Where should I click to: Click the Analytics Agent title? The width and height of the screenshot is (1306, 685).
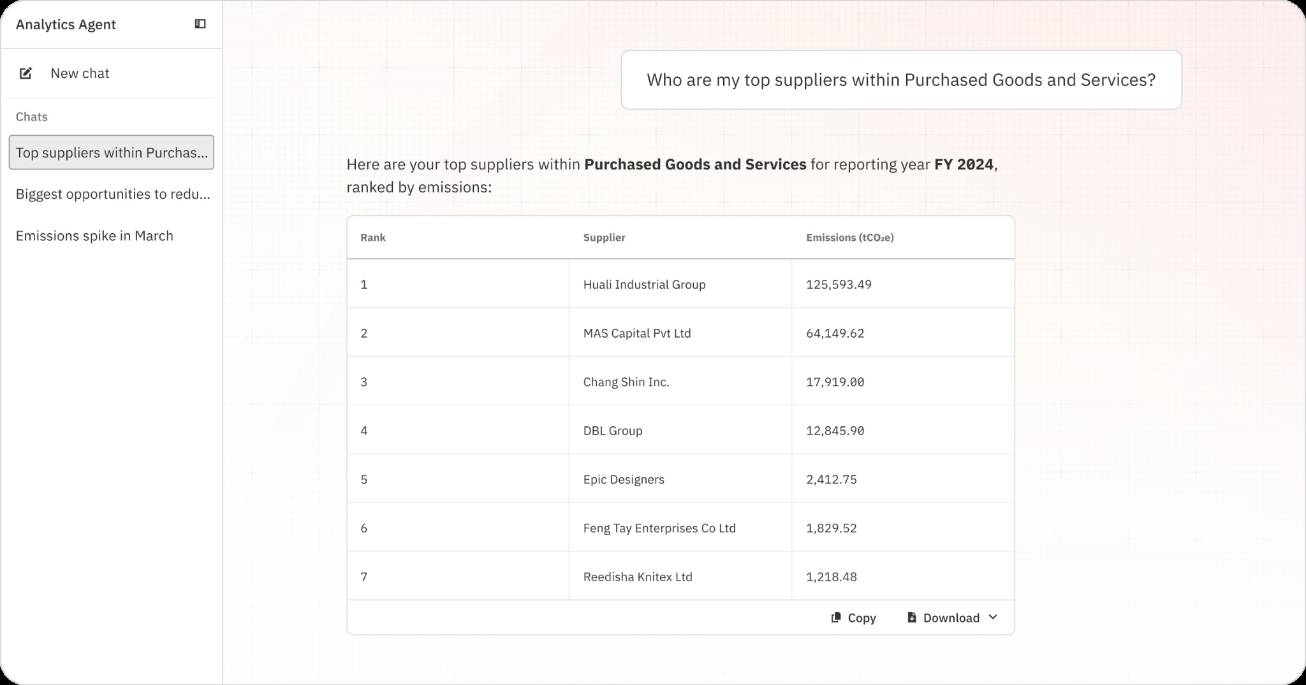(x=66, y=24)
